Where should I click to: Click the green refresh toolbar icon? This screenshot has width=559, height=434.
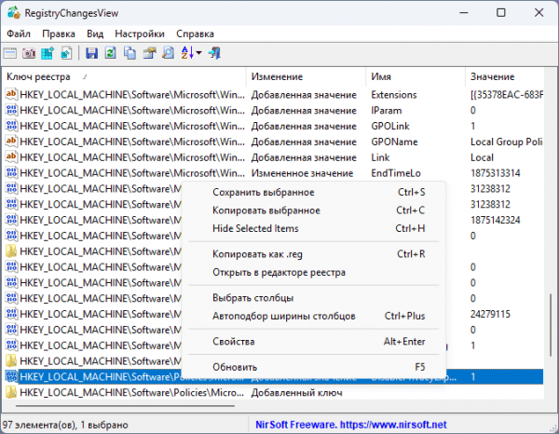click(x=111, y=53)
